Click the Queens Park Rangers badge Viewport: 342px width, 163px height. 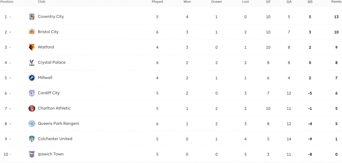[32, 124]
